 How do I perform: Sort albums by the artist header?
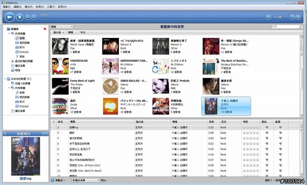click(x=59, y=32)
